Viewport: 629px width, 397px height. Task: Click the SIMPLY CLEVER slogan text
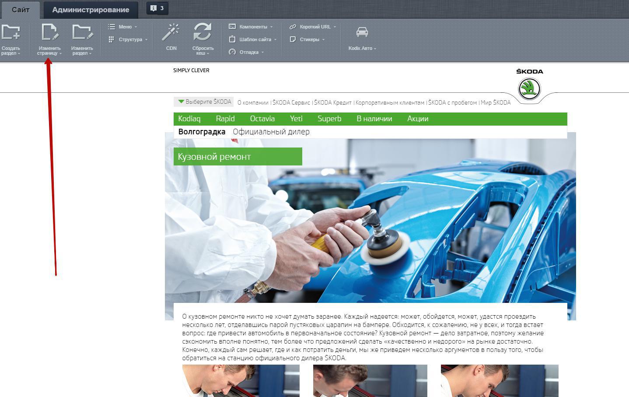tap(191, 70)
